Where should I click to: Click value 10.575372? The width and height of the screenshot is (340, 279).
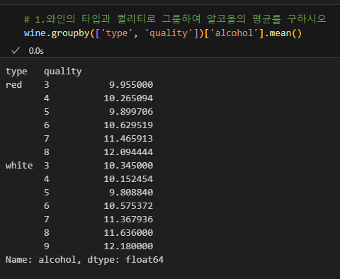tap(128, 206)
